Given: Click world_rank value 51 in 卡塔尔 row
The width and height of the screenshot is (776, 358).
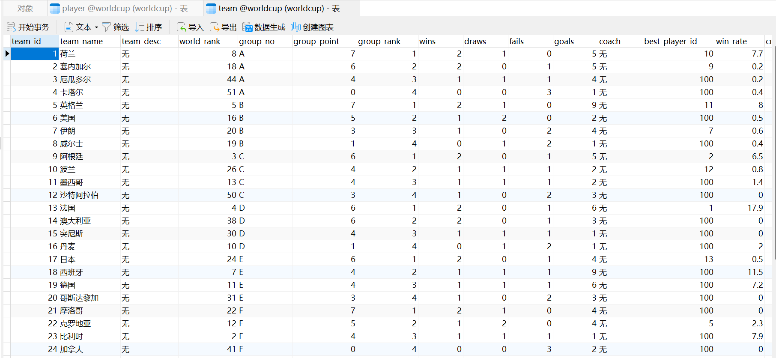Looking at the screenshot, I should [x=208, y=92].
